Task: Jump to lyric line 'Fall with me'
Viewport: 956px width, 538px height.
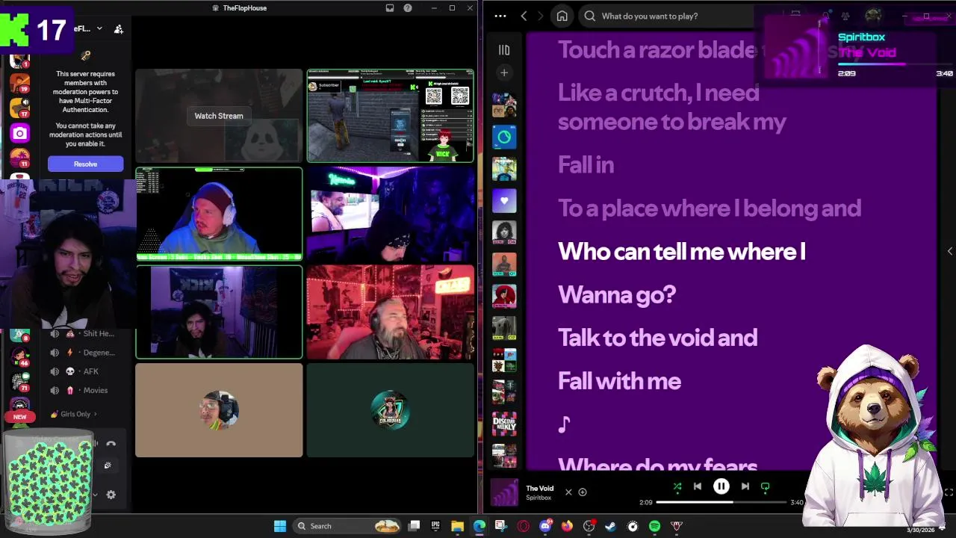Action: [x=619, y=381]
